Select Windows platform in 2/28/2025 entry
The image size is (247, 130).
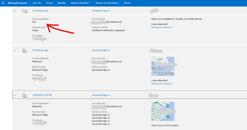coord(37,107)
